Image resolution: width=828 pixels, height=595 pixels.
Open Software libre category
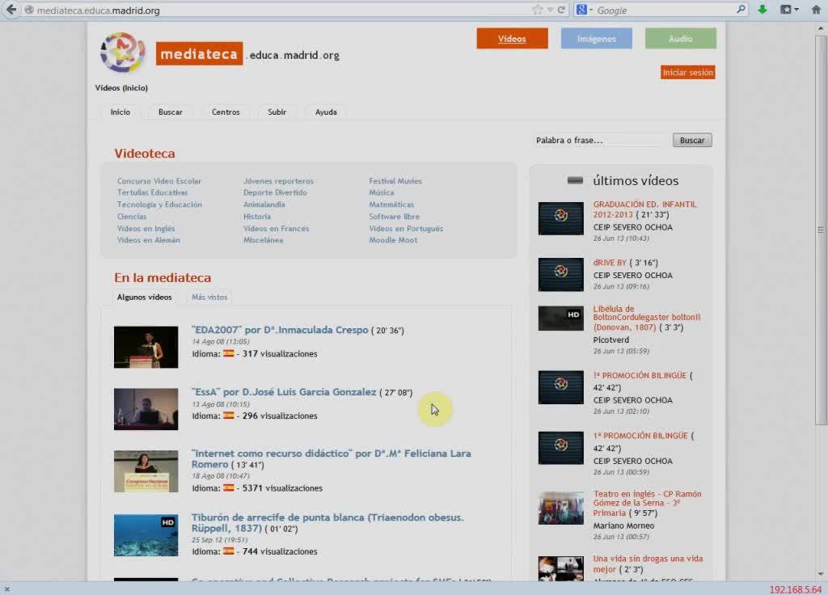coord(394,217)
